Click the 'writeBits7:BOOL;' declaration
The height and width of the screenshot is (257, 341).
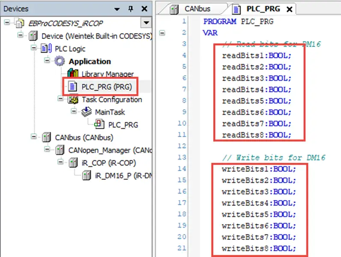coord(259,237)
